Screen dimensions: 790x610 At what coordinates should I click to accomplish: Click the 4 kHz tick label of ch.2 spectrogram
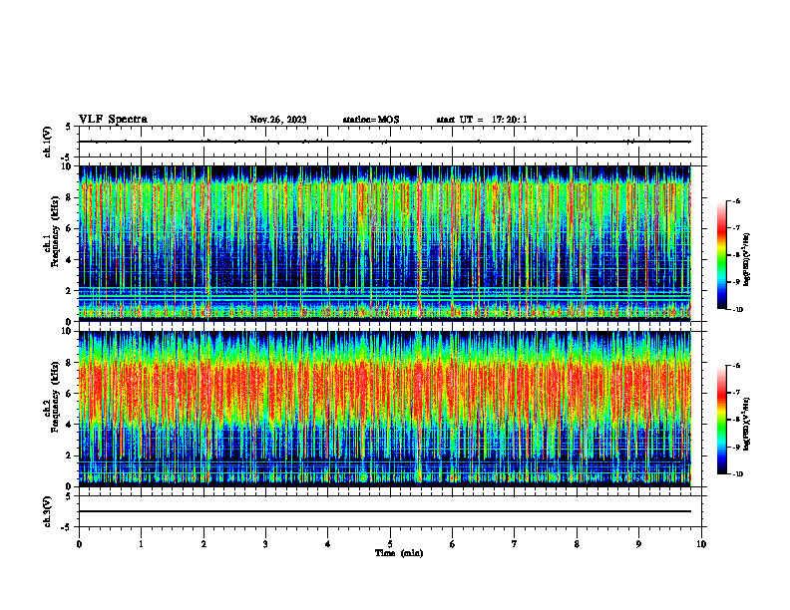[69, 425]
